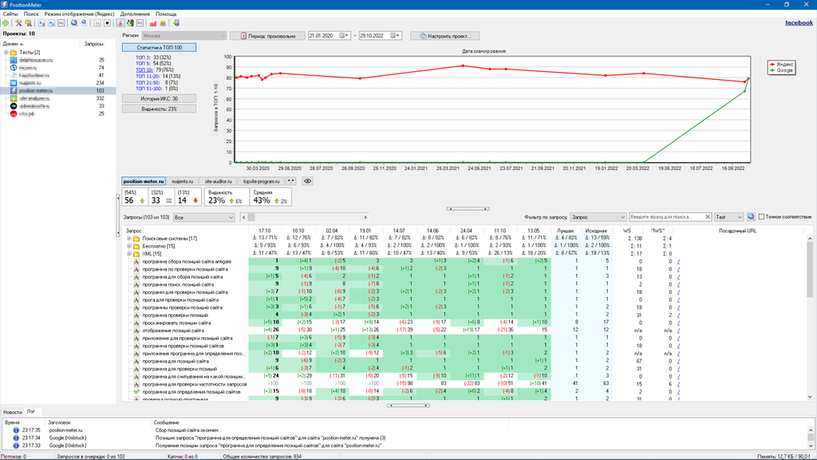Click 'Статистика ТОП-100' button
The width and height of the screenshot is (817, 460).
click(x=160, y=47)
